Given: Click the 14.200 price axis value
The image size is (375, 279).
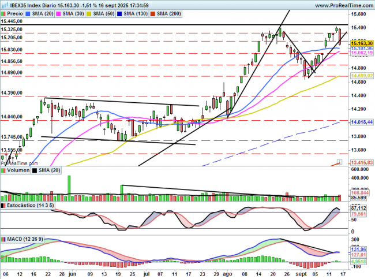Looking at the screenshot, I should (358, 109).
